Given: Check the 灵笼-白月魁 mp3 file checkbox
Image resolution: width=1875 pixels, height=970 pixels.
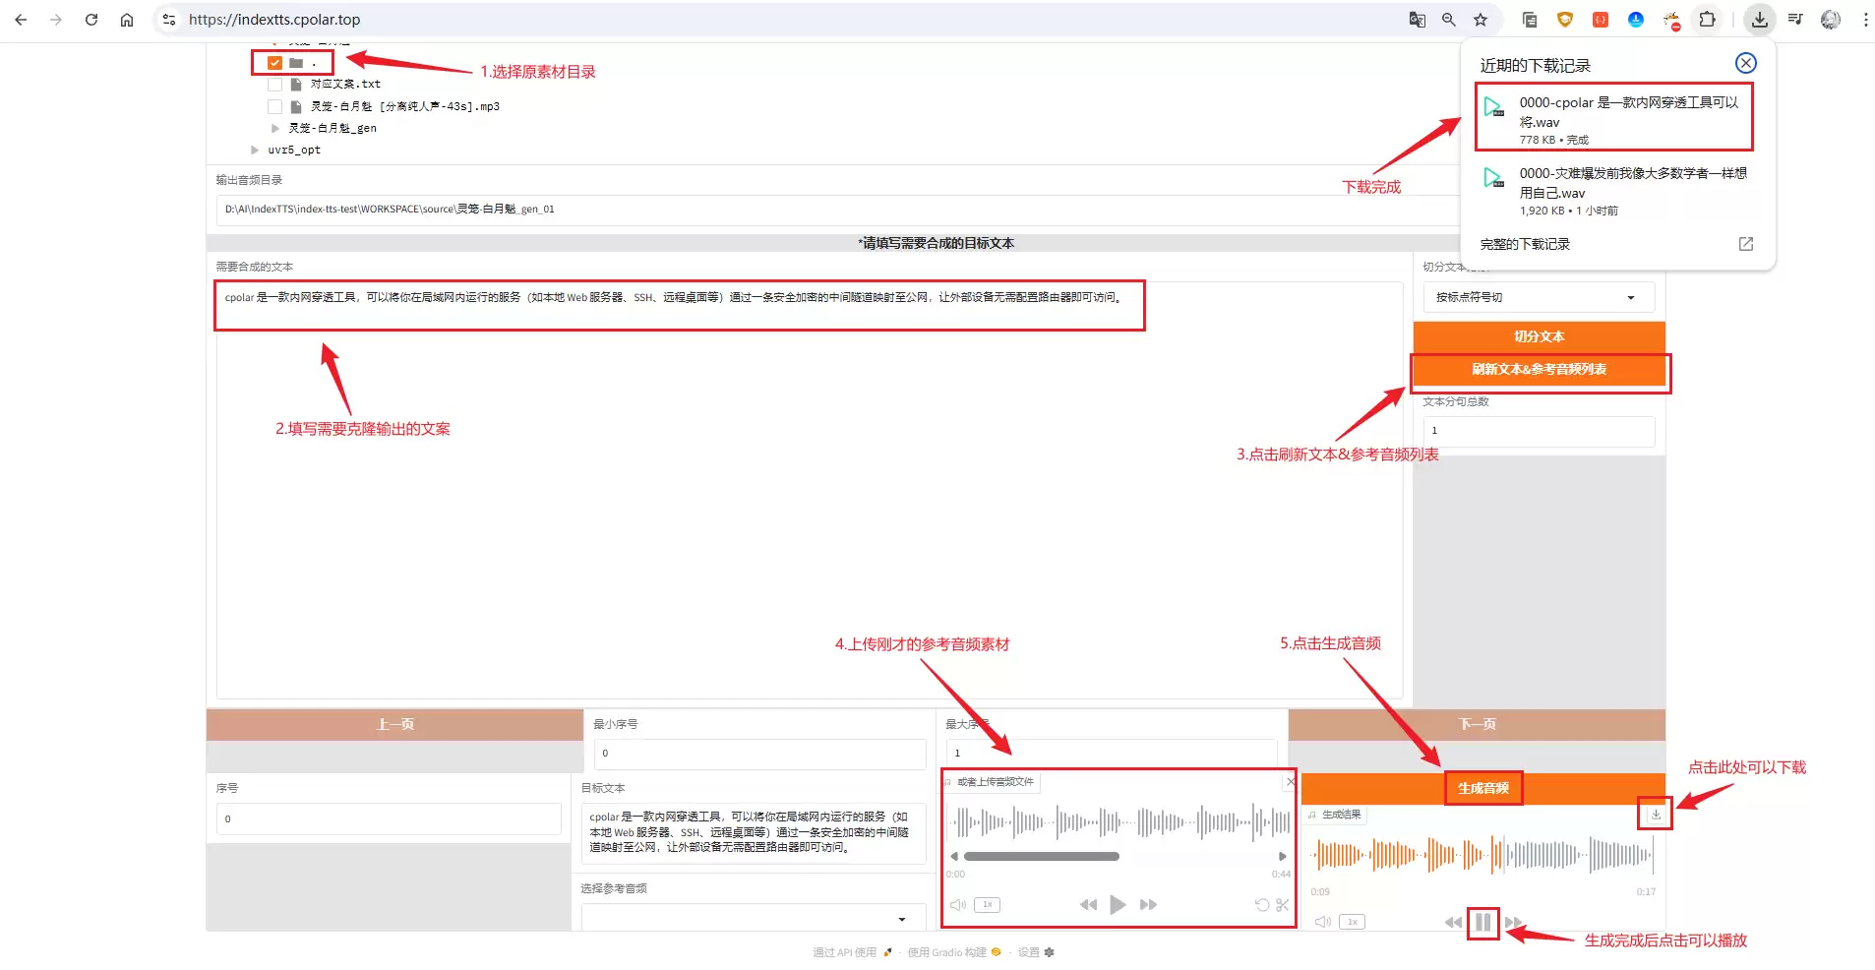Looking at the screenshot, I should point(274,106).
